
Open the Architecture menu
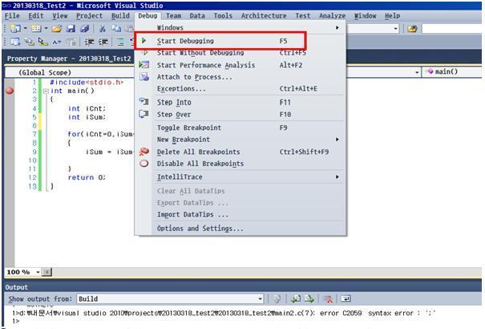click(264, 16)
